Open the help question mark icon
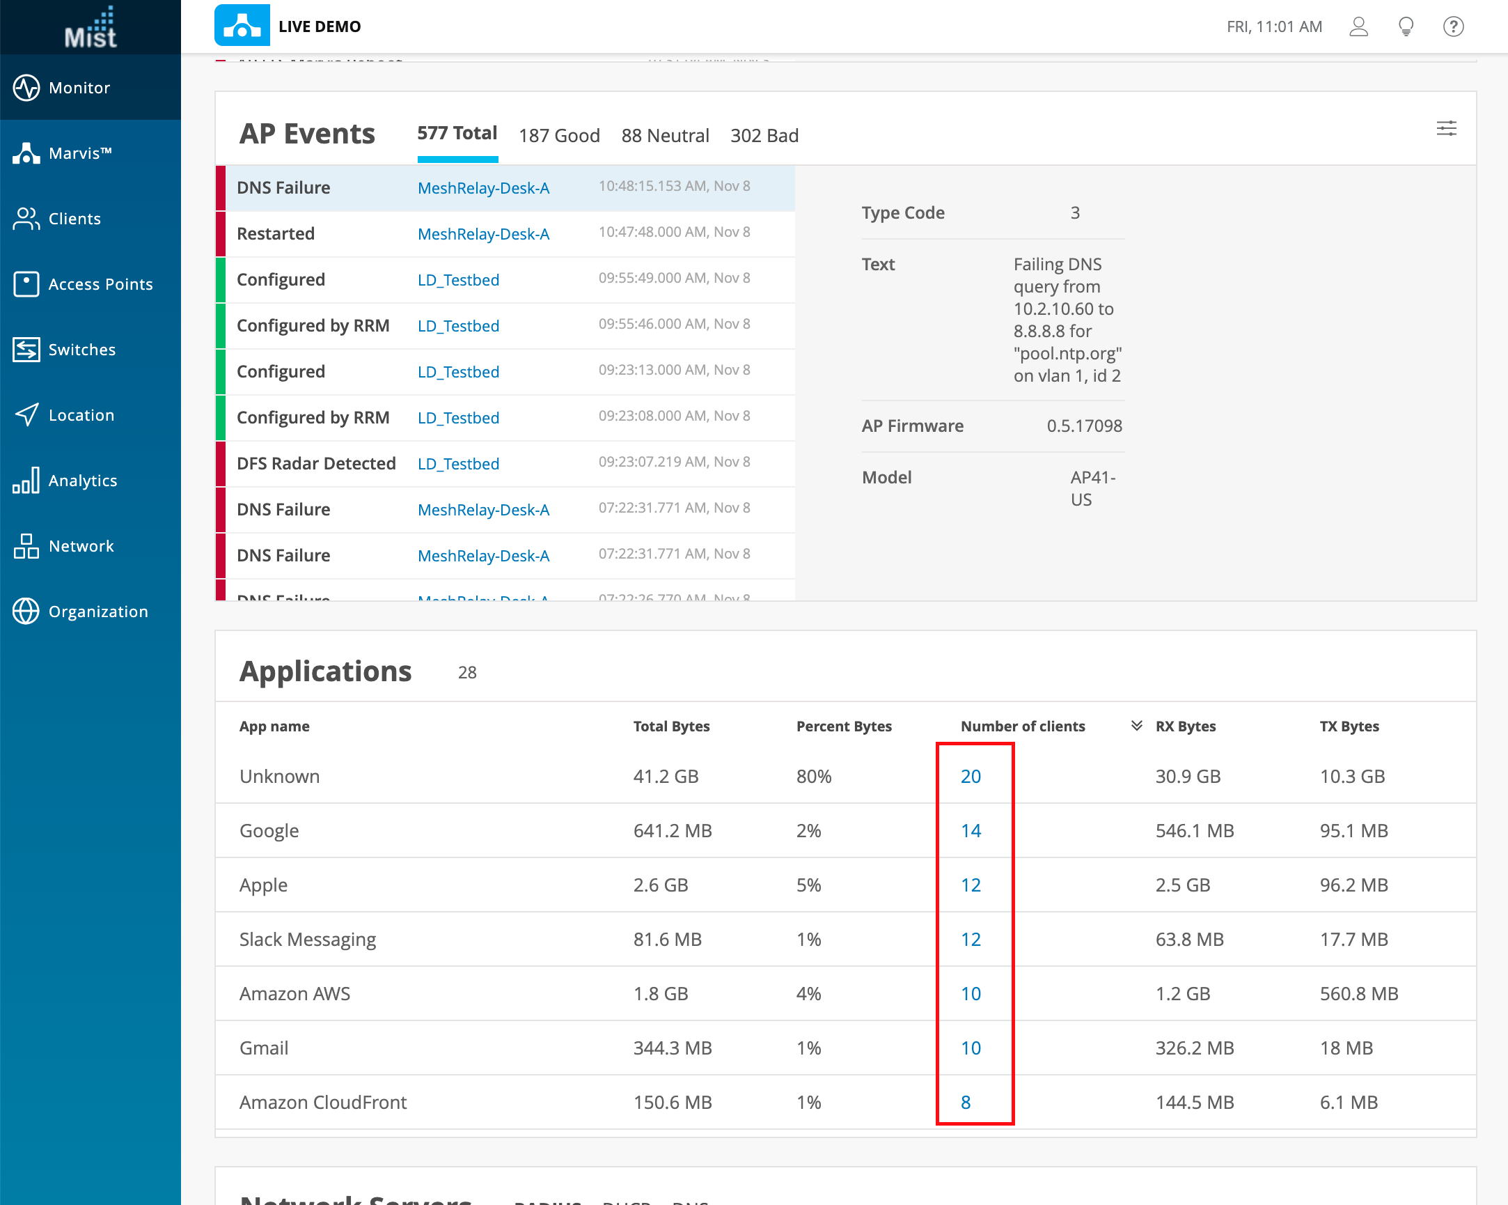Image resolution: width=1508 pixels, height=1205 pixels. tap(1453, 26)
